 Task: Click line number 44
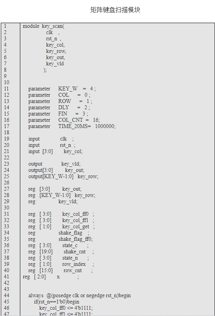[6, 296]
